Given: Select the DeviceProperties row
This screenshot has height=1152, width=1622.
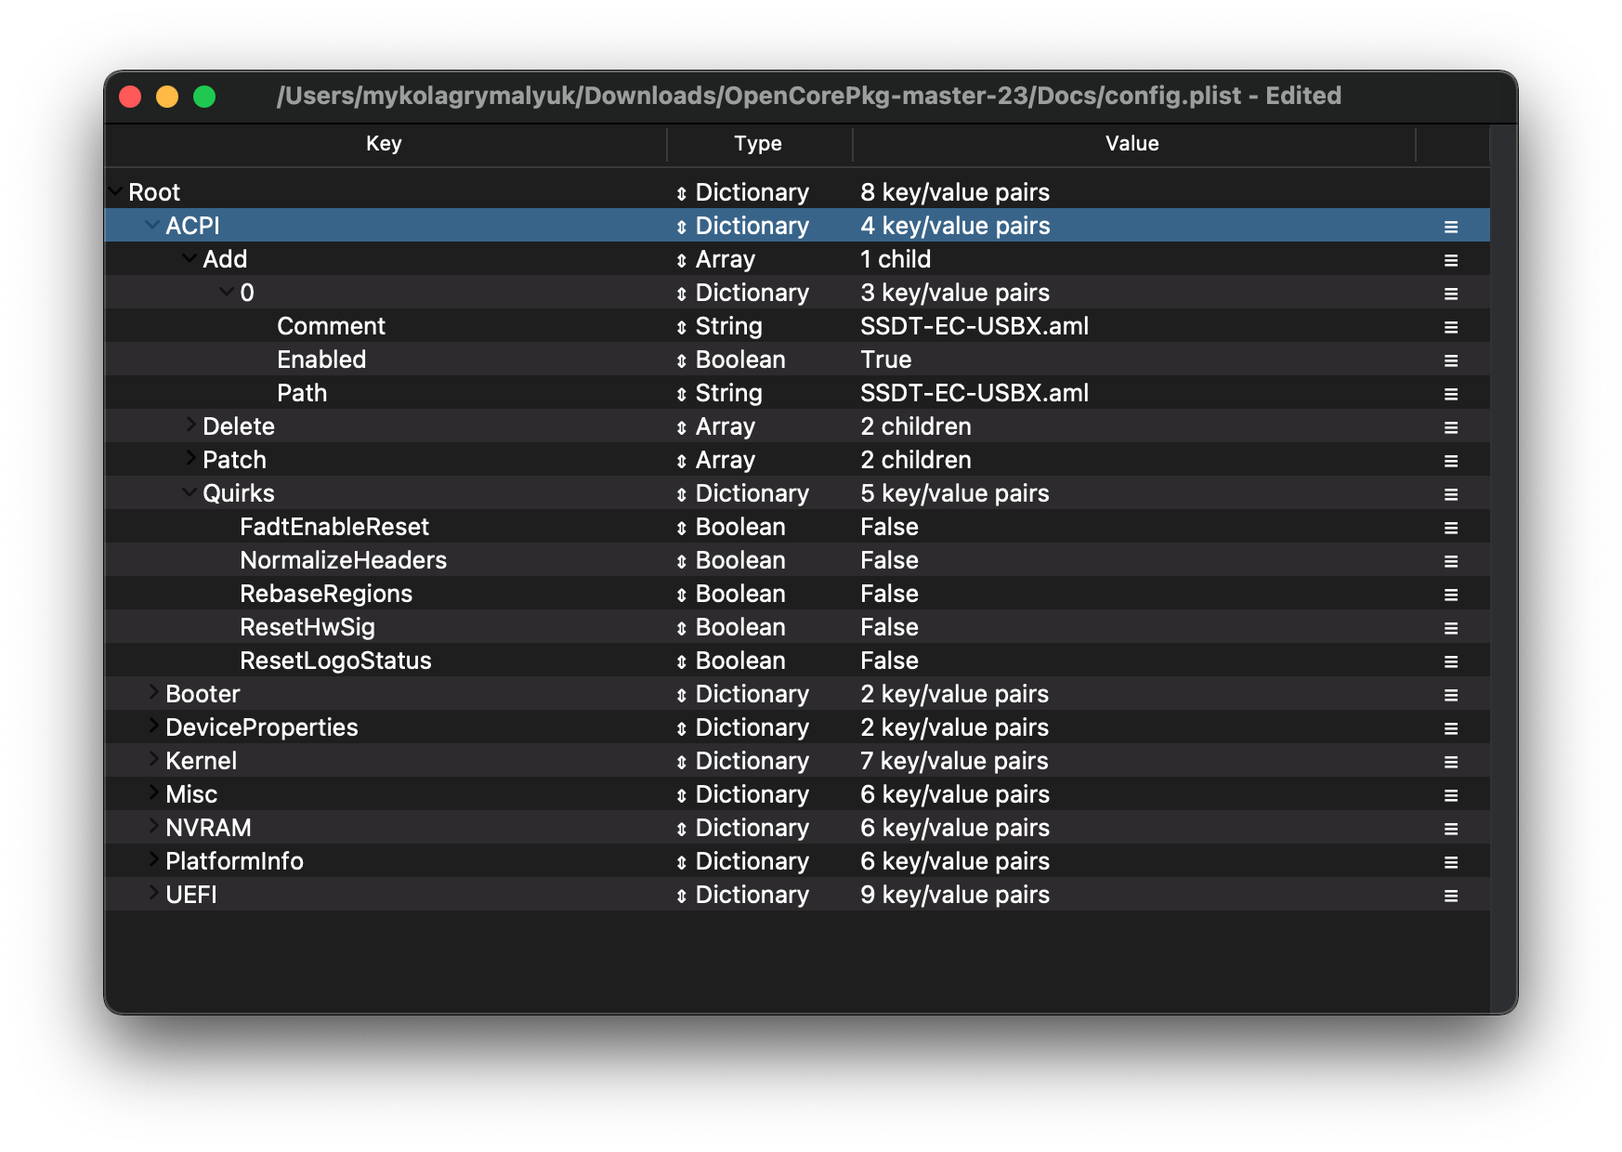Looking at the screenshot, I should pos(261,727).
